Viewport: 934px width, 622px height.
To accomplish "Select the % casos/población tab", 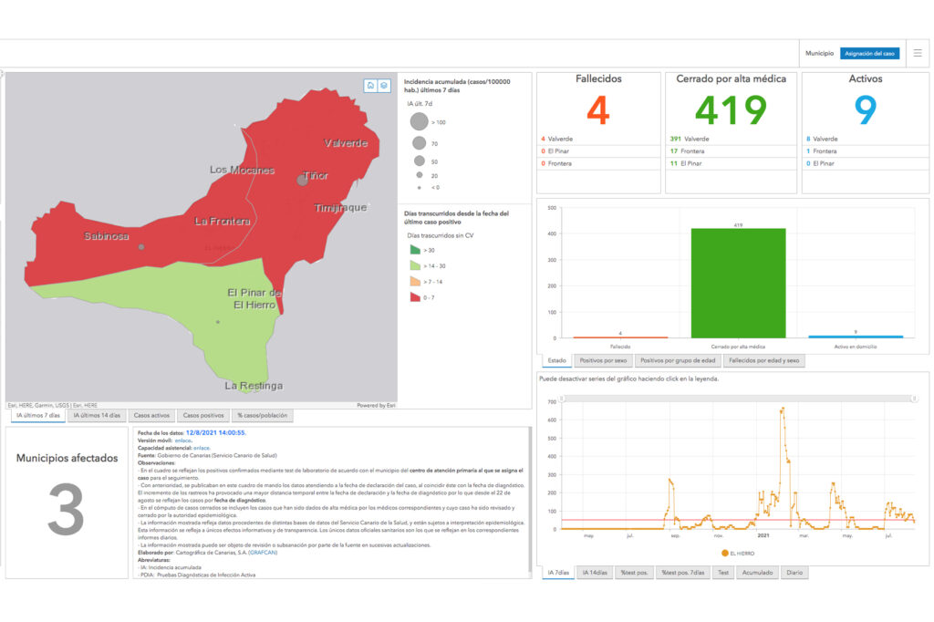I will coord(261,416).
